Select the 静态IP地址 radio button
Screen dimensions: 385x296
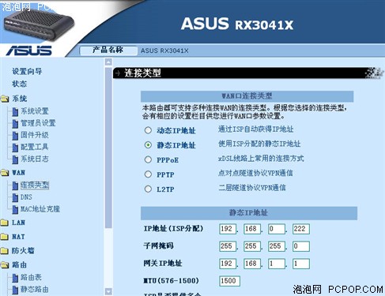click(x=148, y=145)
